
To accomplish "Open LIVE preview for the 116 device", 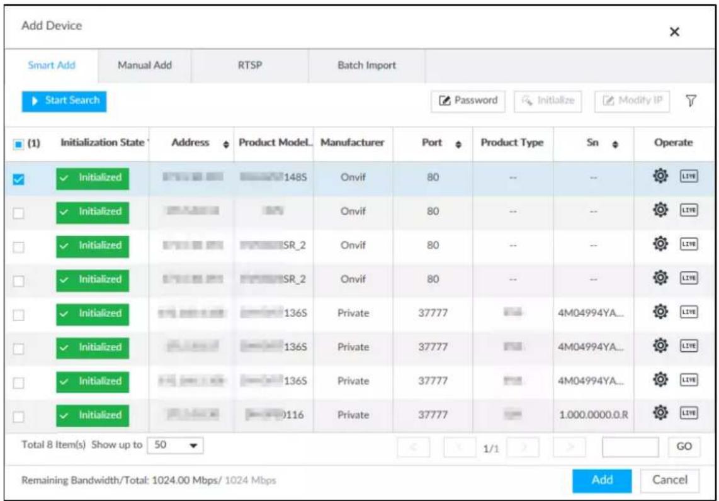I will (x=689, y=413).
